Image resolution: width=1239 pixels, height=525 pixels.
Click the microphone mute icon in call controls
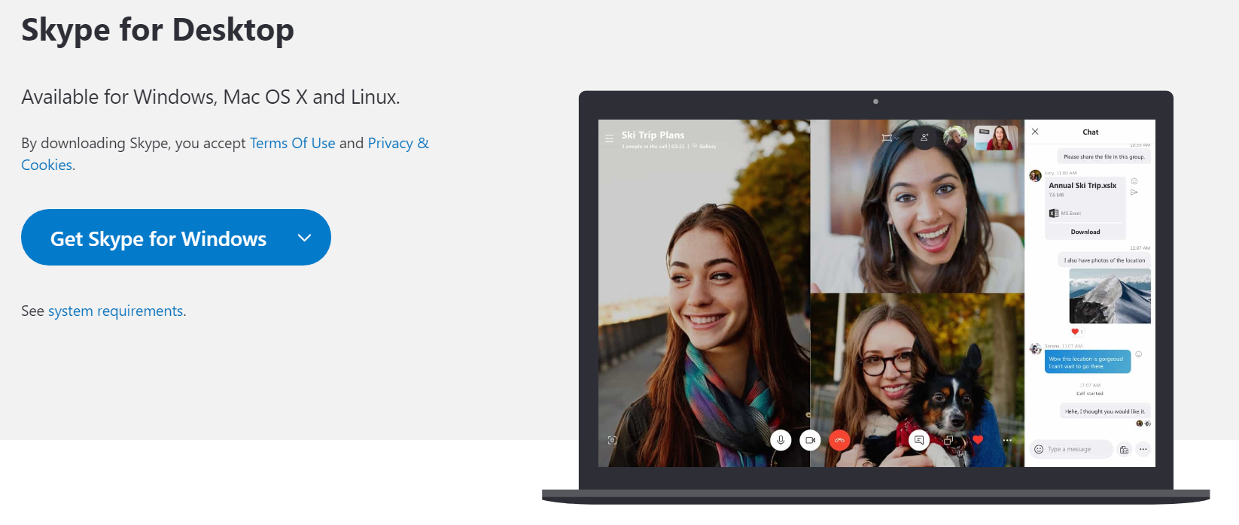(781, 440)
